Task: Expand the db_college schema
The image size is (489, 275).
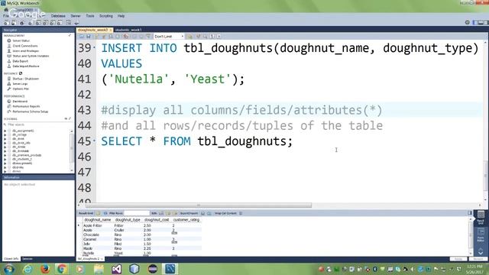Action: pyautogui.click(x=5, y=135)
